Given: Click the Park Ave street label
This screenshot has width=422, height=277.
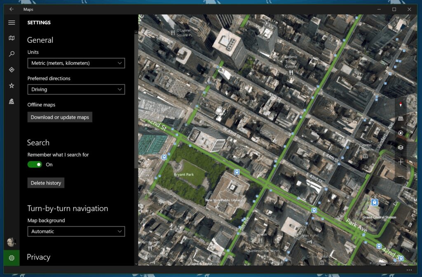Looking at the screenshot, I should coord(356,225).
